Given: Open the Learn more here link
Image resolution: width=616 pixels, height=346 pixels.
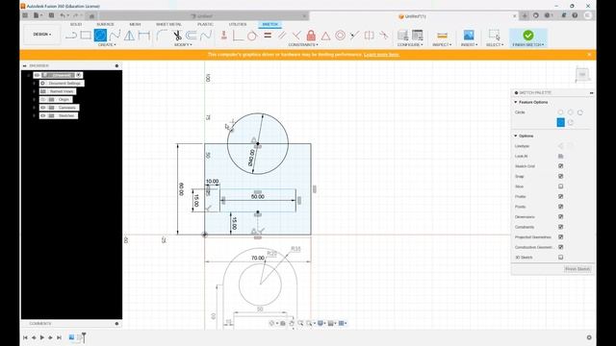Looking at the screenshot, I should click(381, 55).
